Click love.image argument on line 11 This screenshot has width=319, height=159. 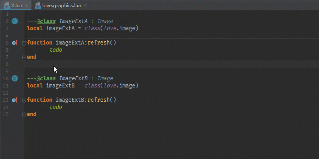point(119,85)
